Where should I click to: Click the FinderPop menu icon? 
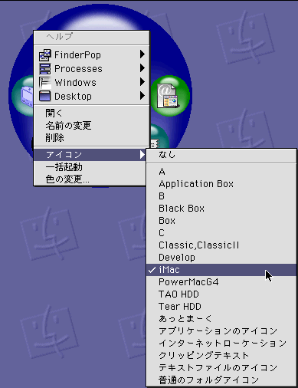pos(45,55)
